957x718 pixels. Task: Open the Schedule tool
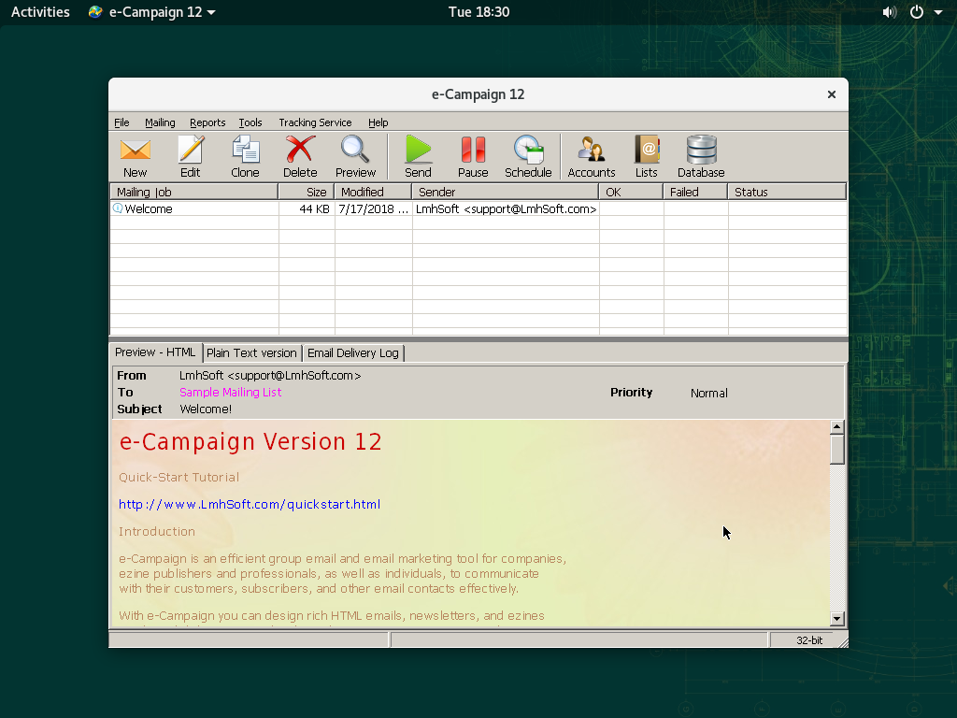[x=528, y=157]
